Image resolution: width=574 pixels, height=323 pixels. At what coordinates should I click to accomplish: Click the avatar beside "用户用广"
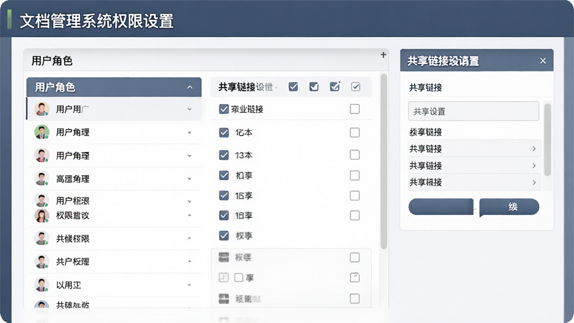click(41, 109)
